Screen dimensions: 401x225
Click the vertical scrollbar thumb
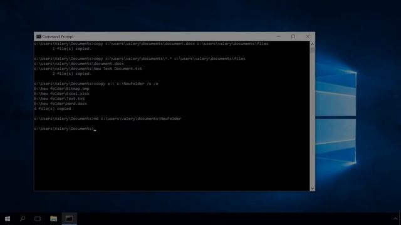tap(312, 50)
